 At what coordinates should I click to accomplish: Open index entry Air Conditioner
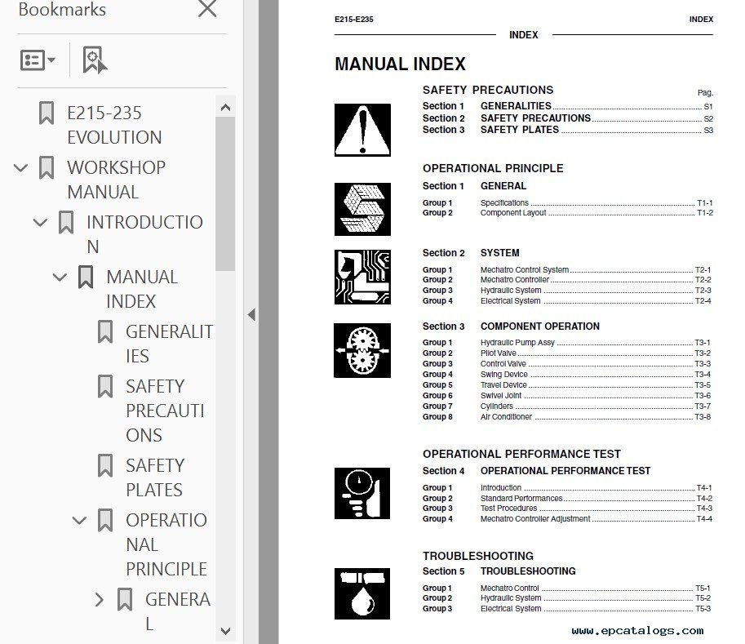pyautogui.click(x=567, y=417)
